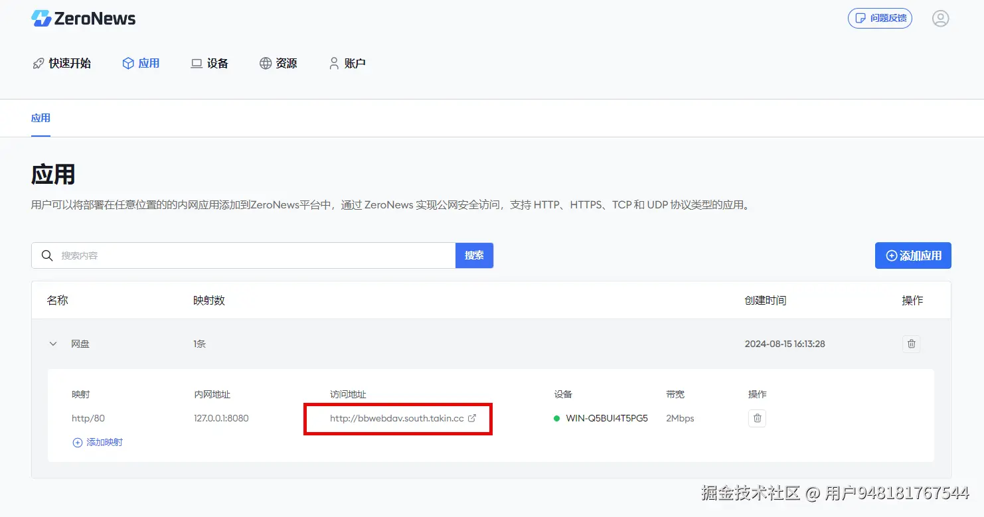
Task: Click the ZeroNews logo
Action: pyautogui.click(x=84, y=19)
